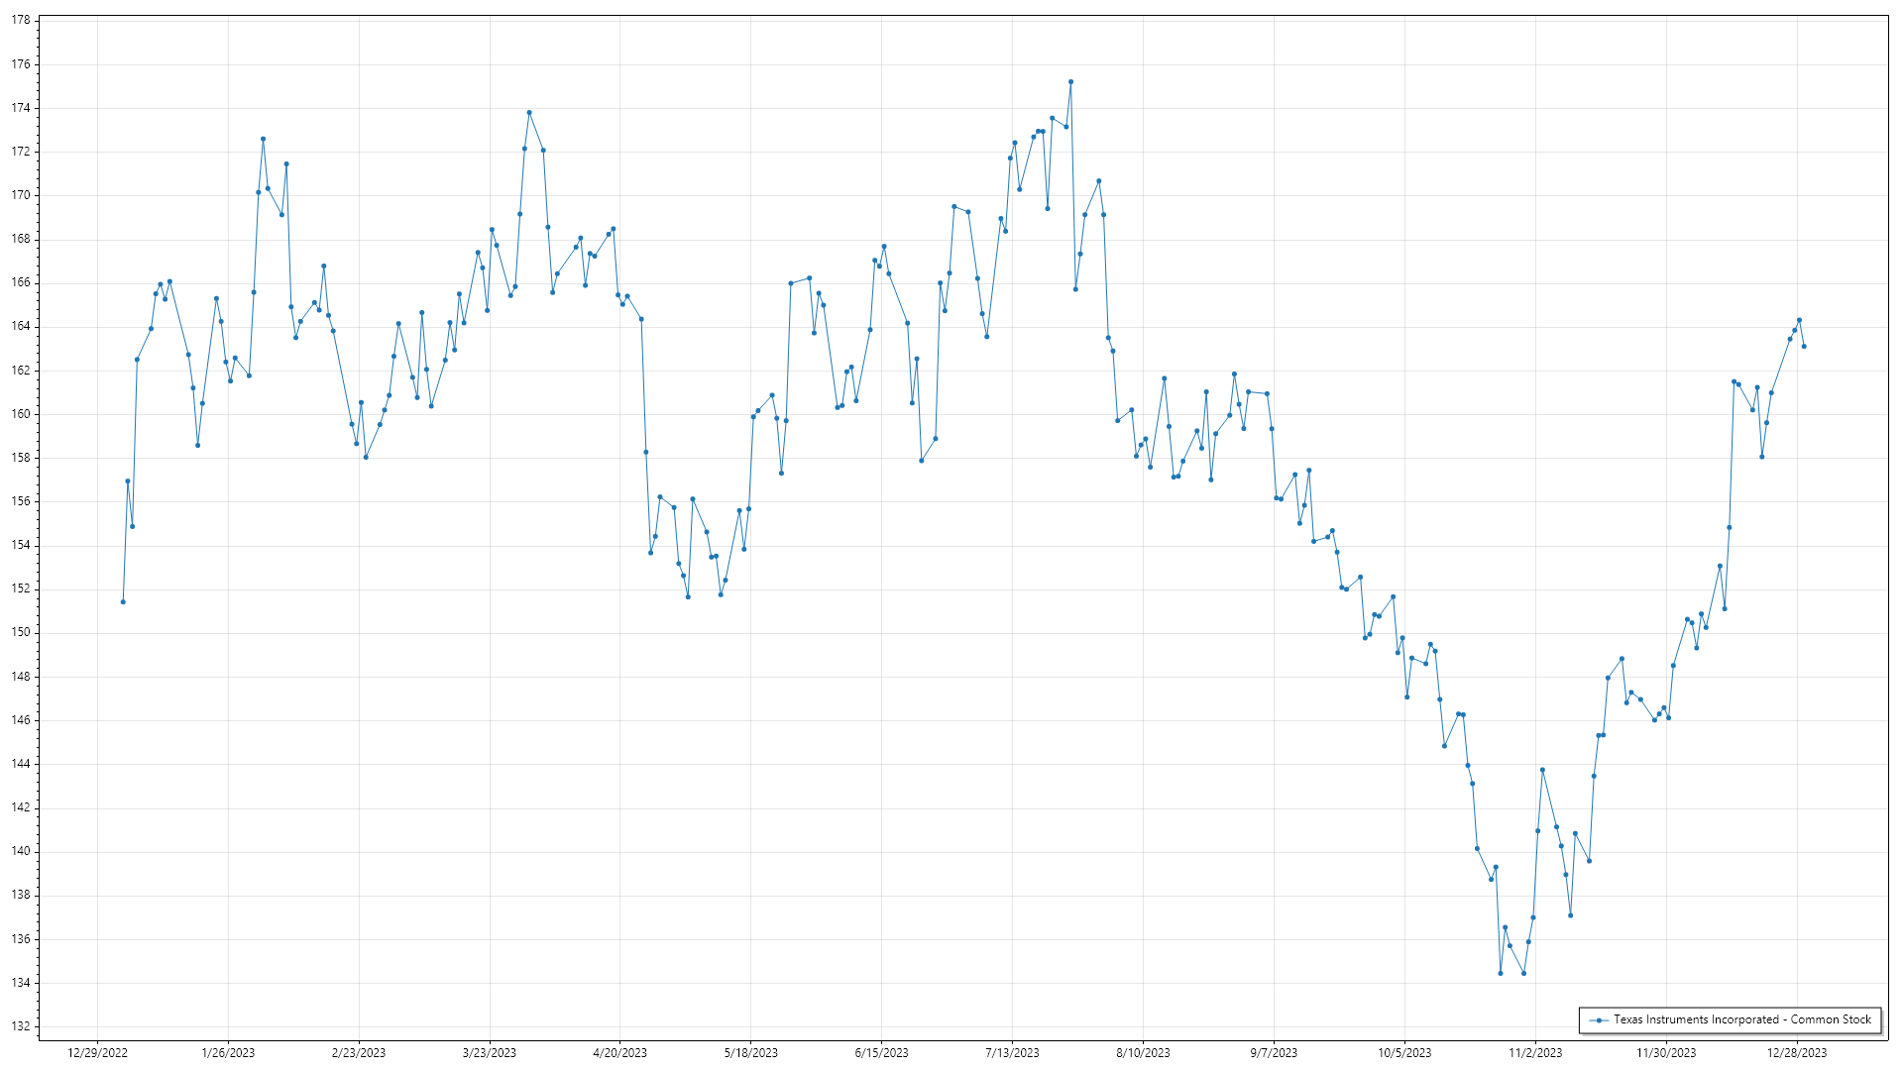Click the 6/15/2023 x-axis date label
Screen dimensions: 1903x1070
click(x=881, y=1053)
